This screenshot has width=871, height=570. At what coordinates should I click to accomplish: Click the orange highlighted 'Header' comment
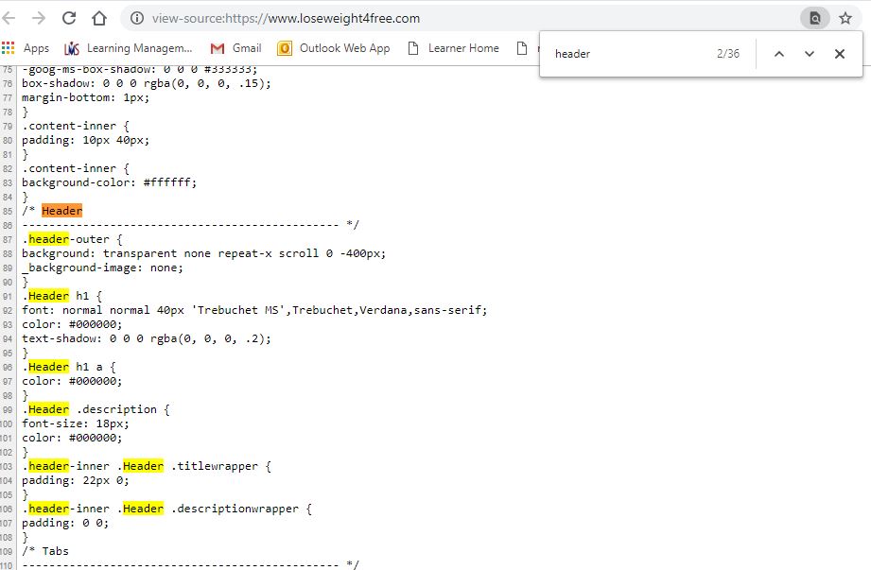[x=61, y=211]
